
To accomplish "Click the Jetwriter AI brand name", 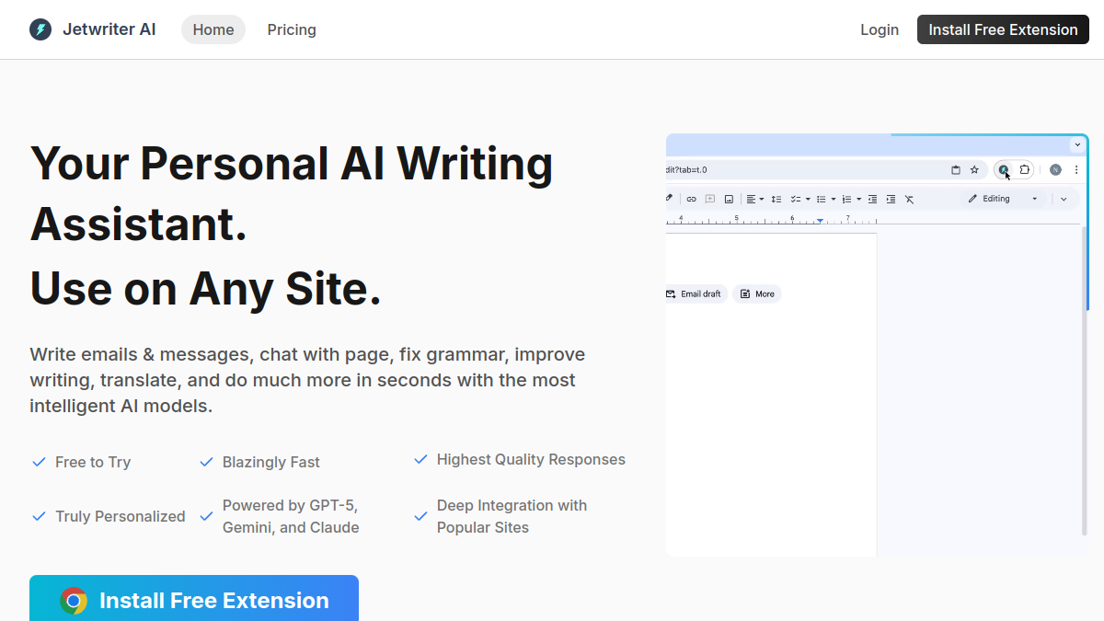I will coord(109,29).
